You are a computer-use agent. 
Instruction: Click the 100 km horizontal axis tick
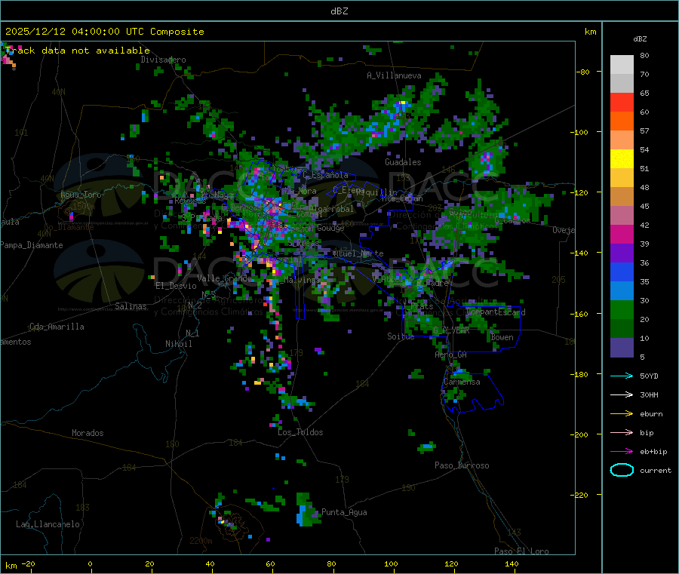point(391,564)
